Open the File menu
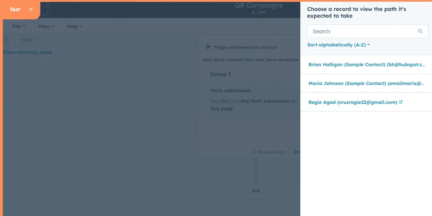Screen dimensions: 432x216 (x=19, y=26)
